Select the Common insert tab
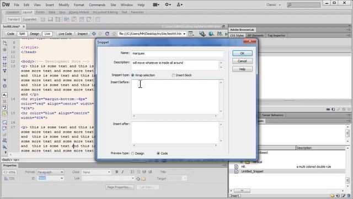Screen dimensions: 353x199 click(12, 12)
